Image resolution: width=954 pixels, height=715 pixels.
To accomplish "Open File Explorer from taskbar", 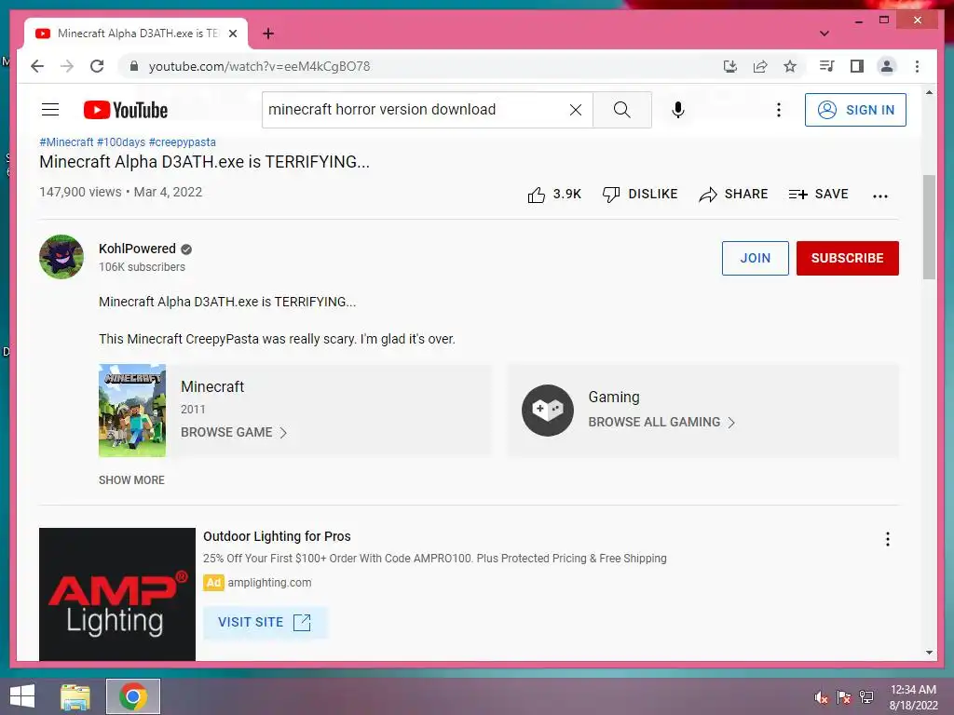I will 75,697.
